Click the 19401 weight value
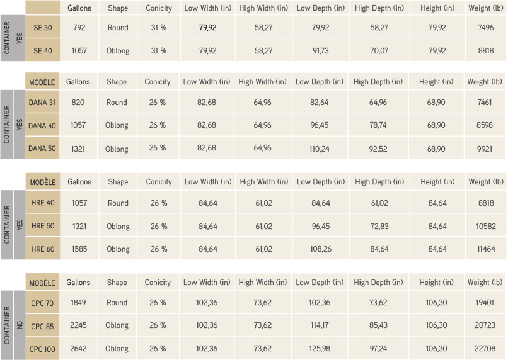This screenshot has height=360, width=508. coord(485,303)
